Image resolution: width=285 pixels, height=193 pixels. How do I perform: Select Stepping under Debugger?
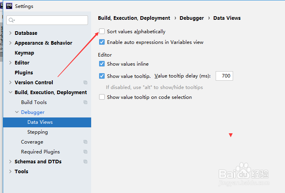tap(38, 132)
